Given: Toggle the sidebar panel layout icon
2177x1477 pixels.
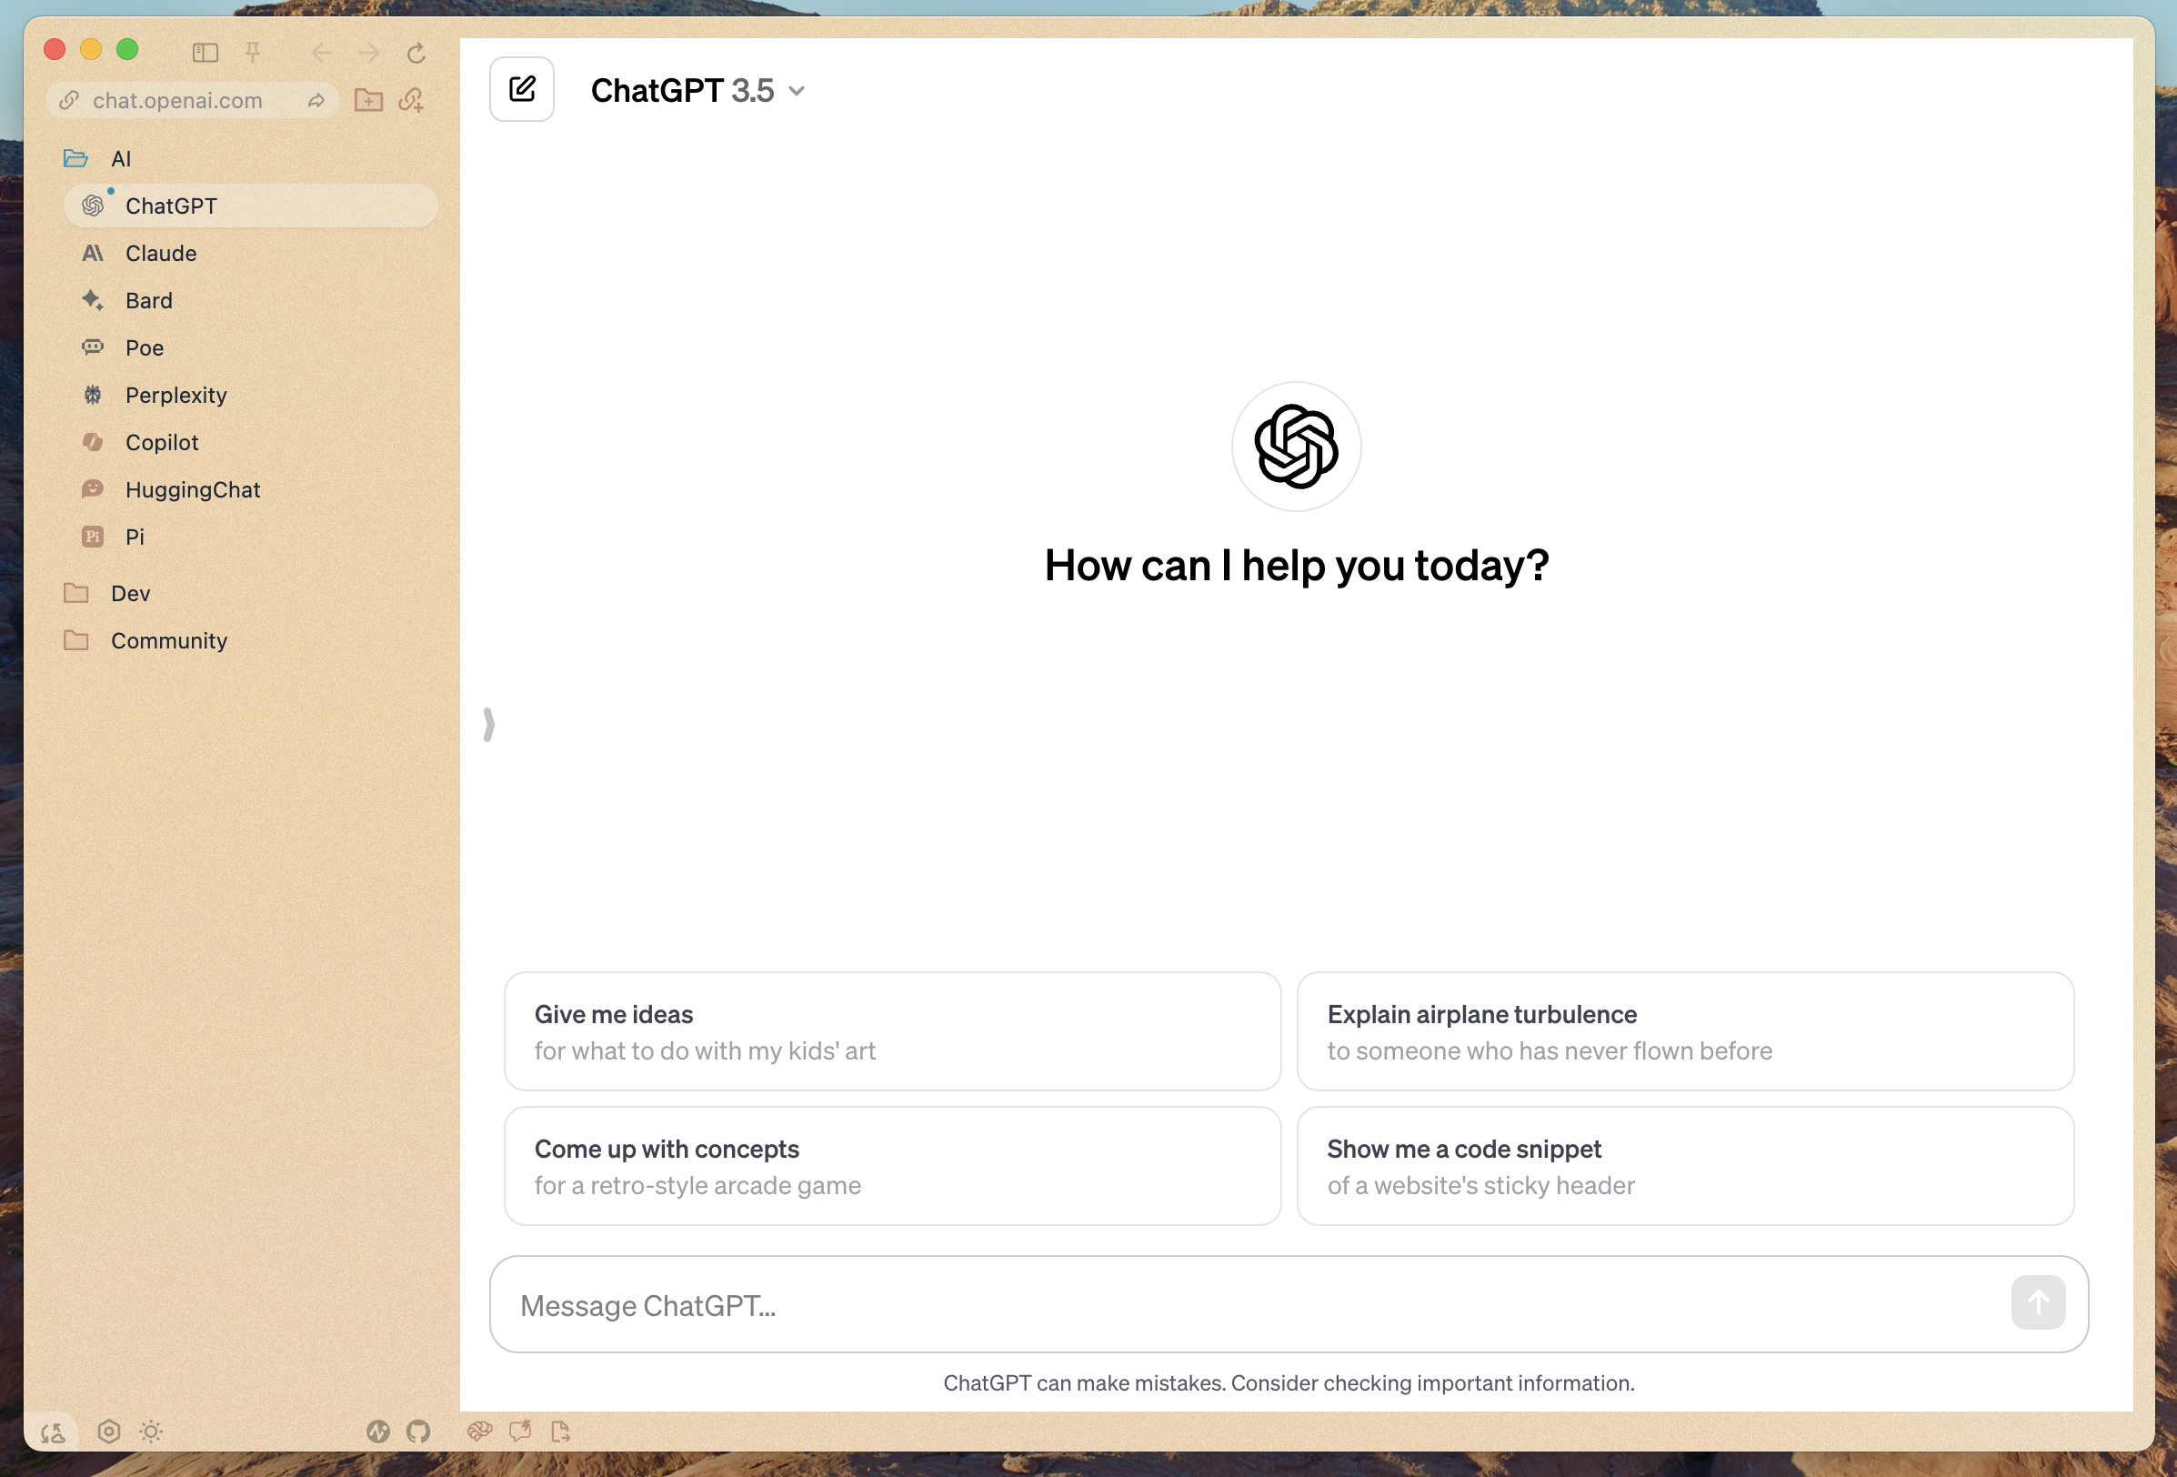Looking at the screenshot, I should pos(206,54).
